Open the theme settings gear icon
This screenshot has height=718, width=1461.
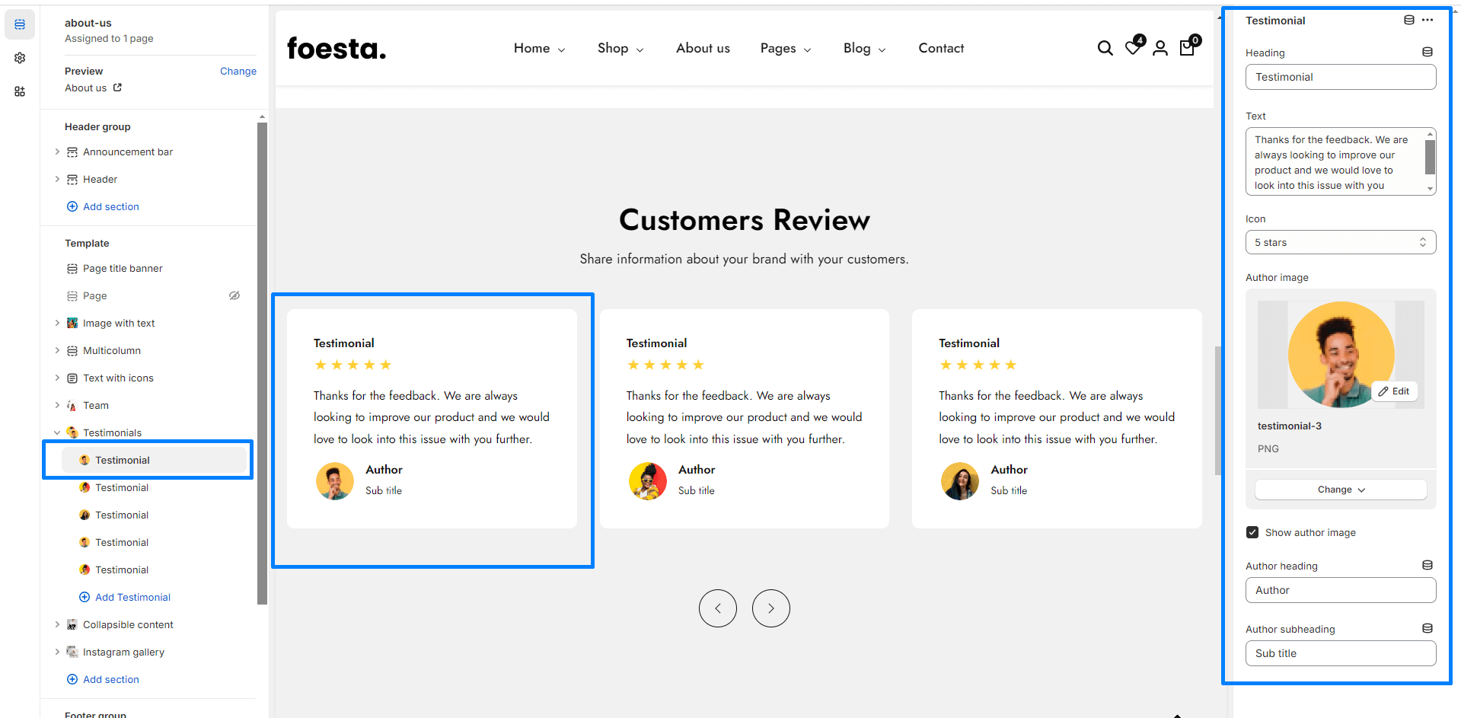(20, 58)
